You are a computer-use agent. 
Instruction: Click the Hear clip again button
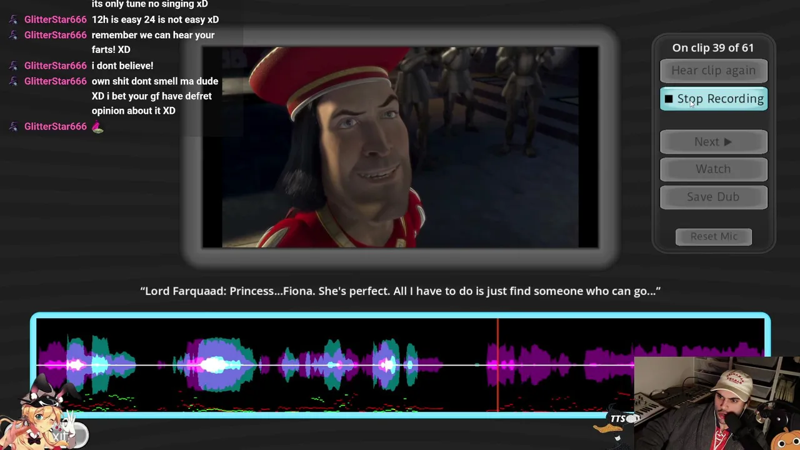[713, 71]
